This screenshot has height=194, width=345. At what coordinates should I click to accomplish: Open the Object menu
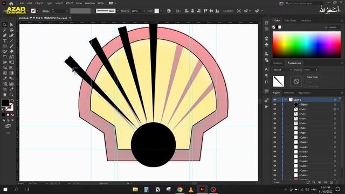point(39,3)
